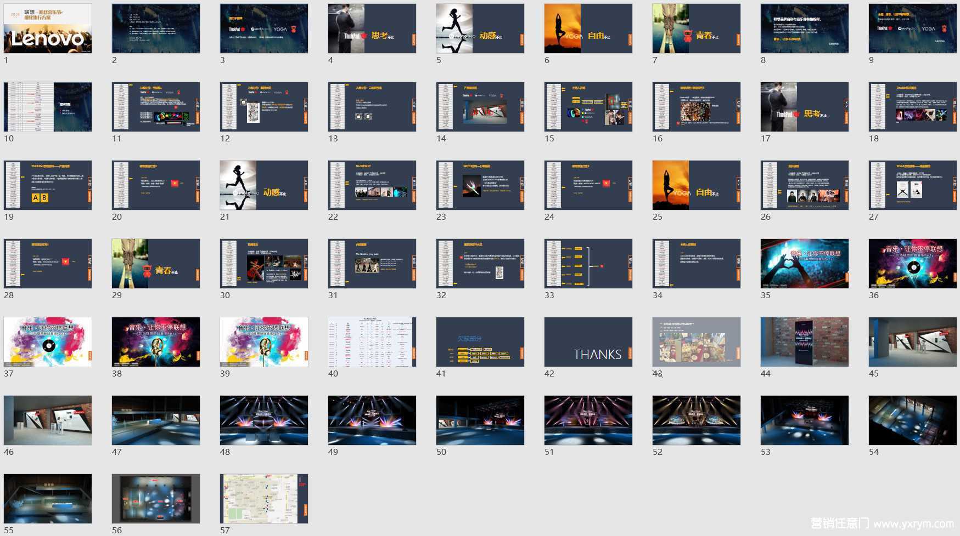Viewport: 960px width, 536px height.
Task: Select slide 38 dark microphone poster
Action: click(x=156, y=342)
